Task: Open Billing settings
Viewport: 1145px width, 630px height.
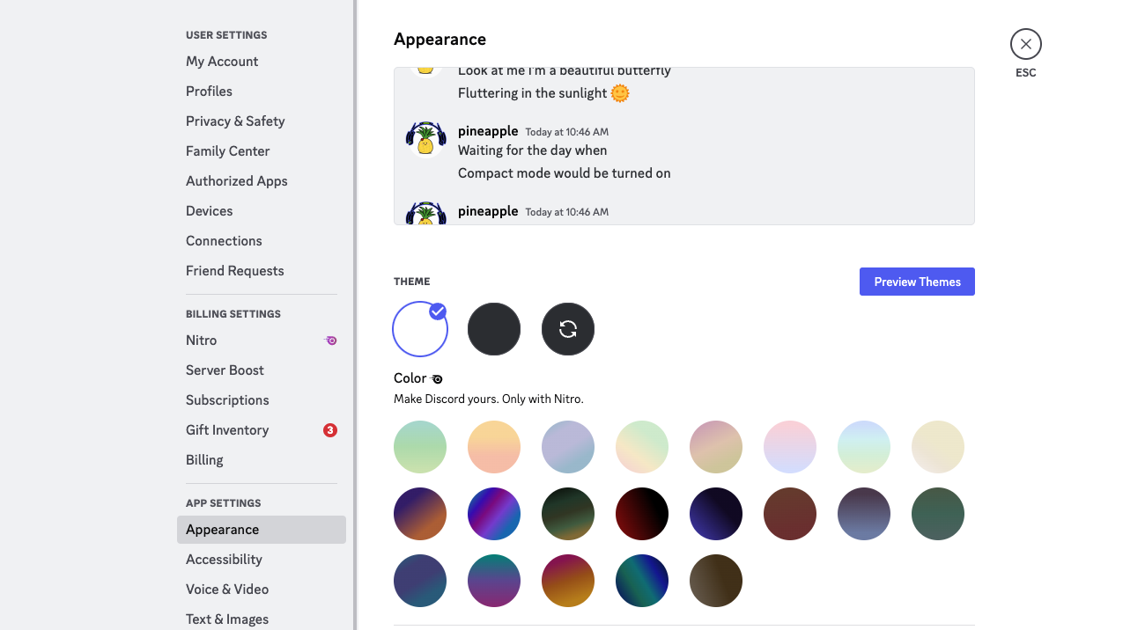Action: coord(262,460)
